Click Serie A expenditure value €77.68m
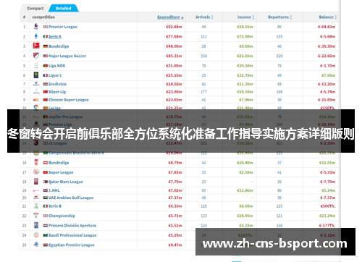Screen dimensions: 362x262 point(174,36)
